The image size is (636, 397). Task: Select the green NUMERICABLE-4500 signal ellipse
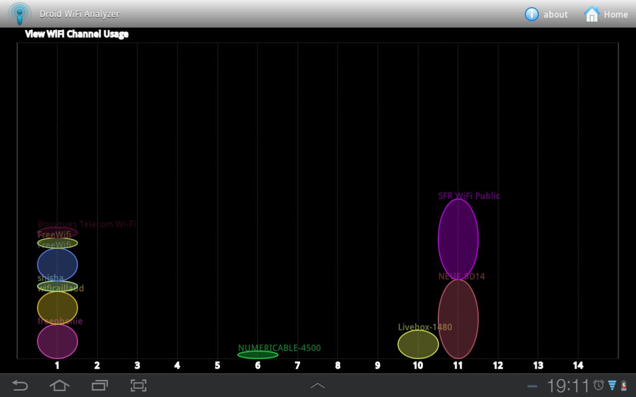coord(258,354)
